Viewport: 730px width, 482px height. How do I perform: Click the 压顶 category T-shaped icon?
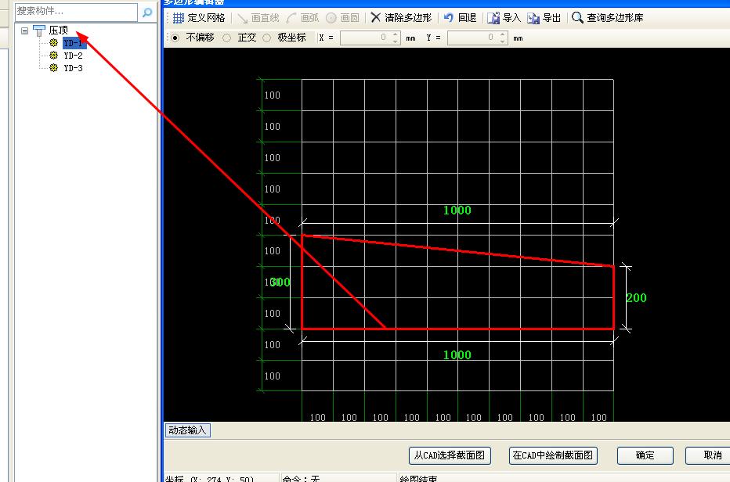tap(39, 31)
